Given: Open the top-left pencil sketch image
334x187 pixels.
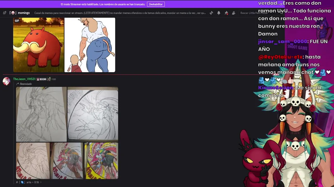Looking at the screenshot, I should click(41, 114).
